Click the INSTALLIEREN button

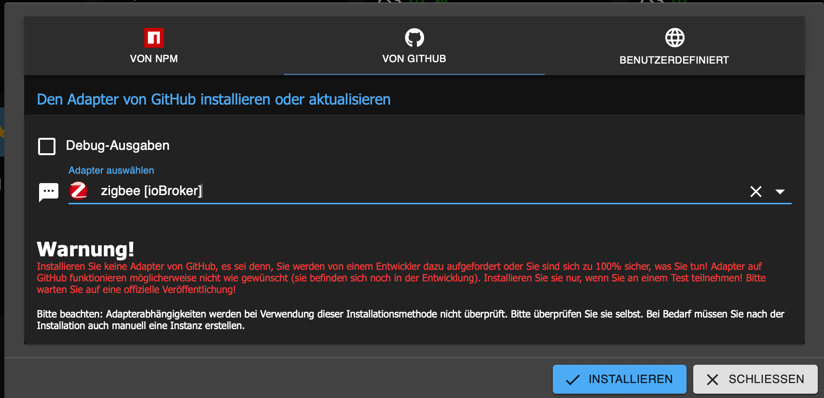point(619,379)
